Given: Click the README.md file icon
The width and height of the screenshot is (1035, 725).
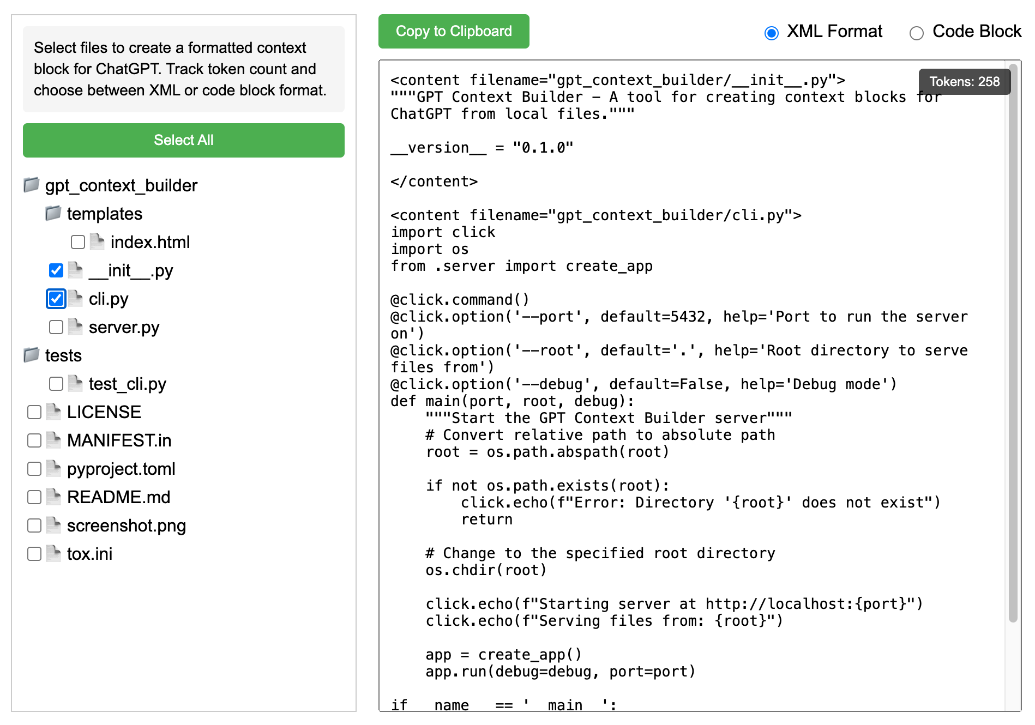Looking at the screenshot, I should click(x=53, y=497).
